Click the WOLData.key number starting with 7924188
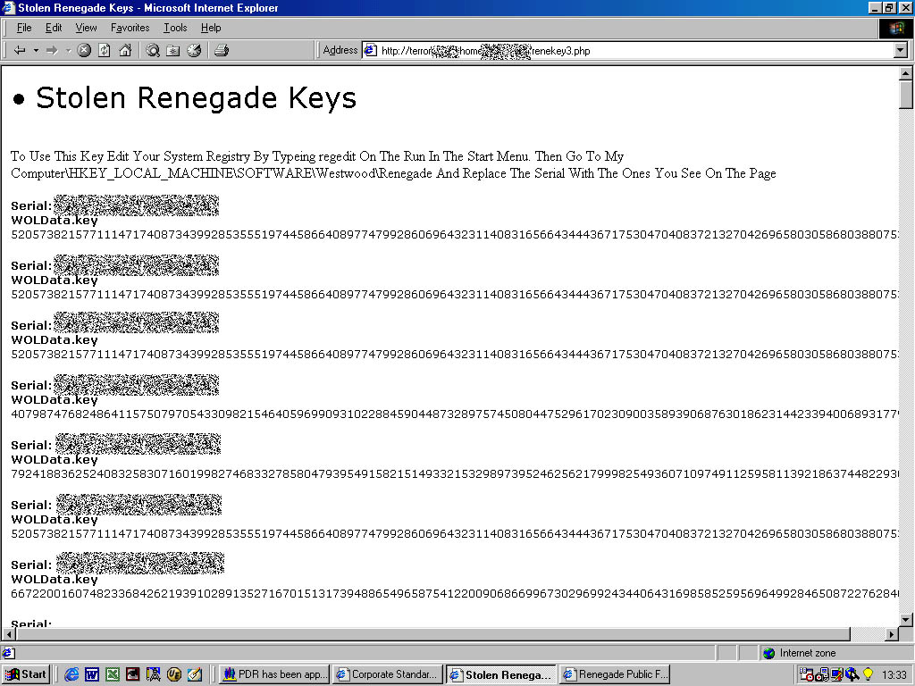Screen dimensions: 915x686 (x=455, y=474)
